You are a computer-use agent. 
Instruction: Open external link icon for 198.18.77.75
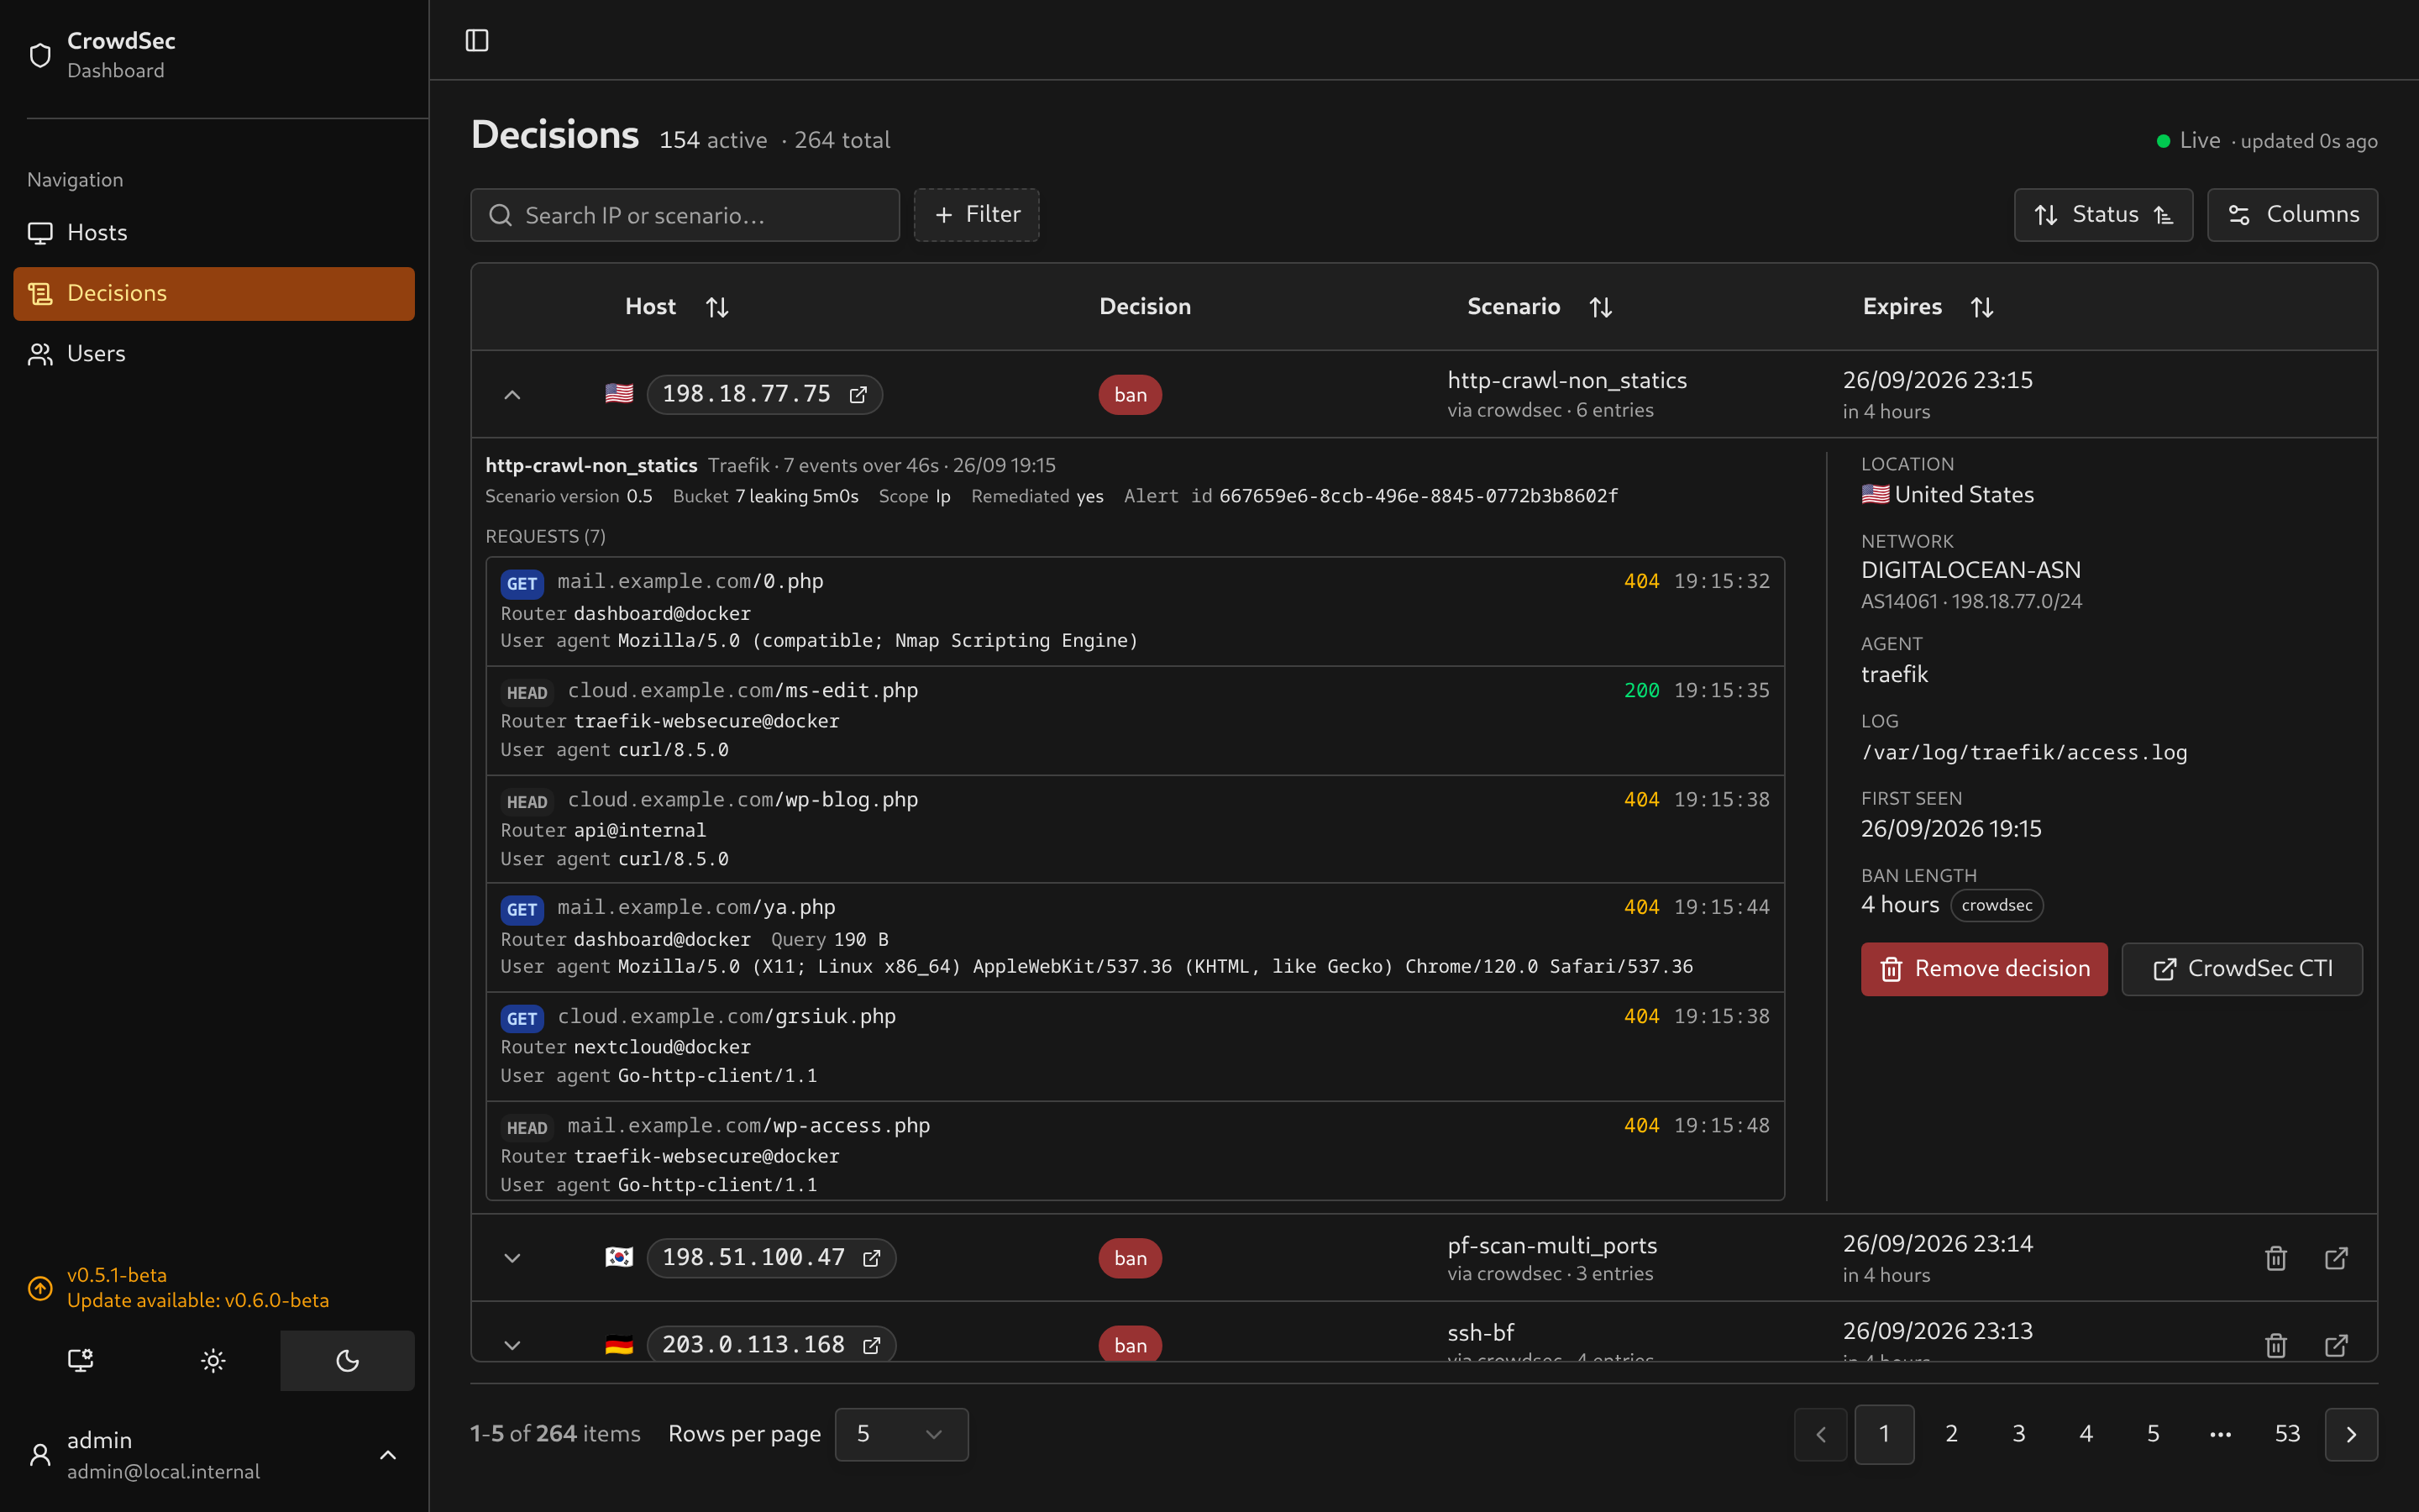coord(858,394)
